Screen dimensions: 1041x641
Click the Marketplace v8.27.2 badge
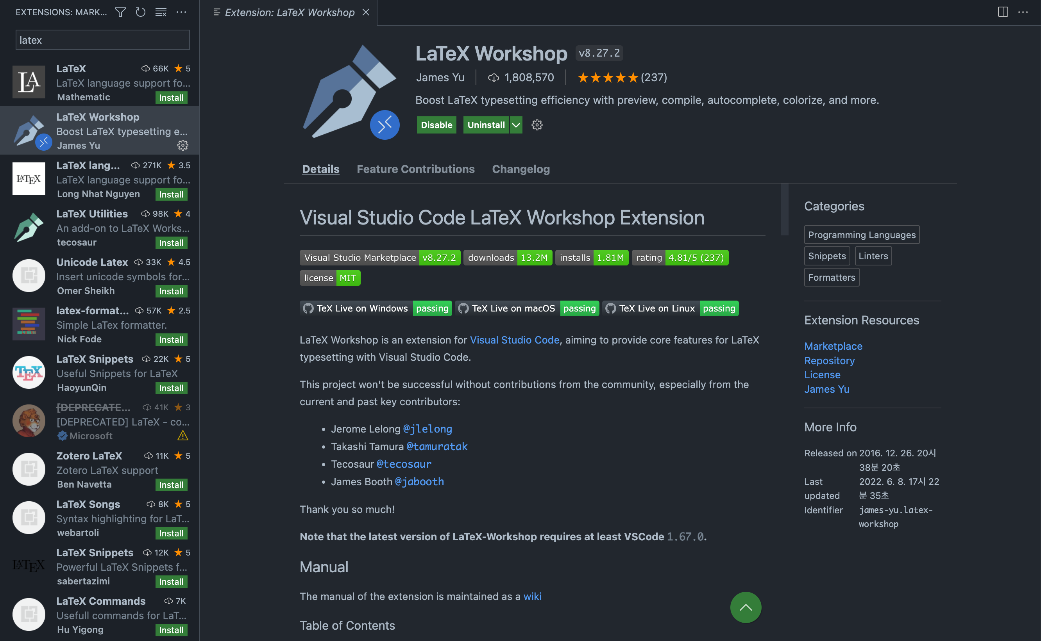click(380, 258)
